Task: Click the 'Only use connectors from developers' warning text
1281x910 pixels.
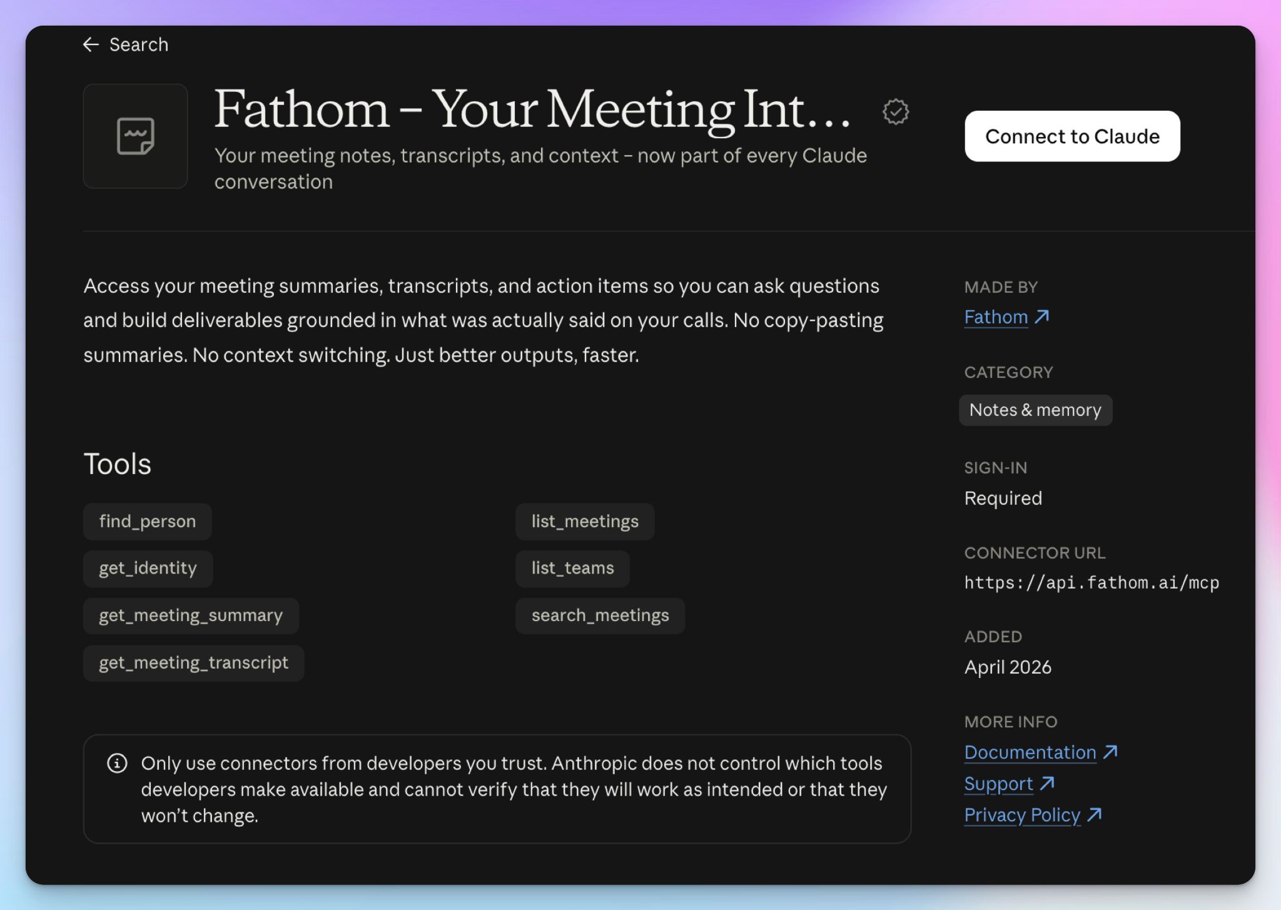Action: point(514,789)
